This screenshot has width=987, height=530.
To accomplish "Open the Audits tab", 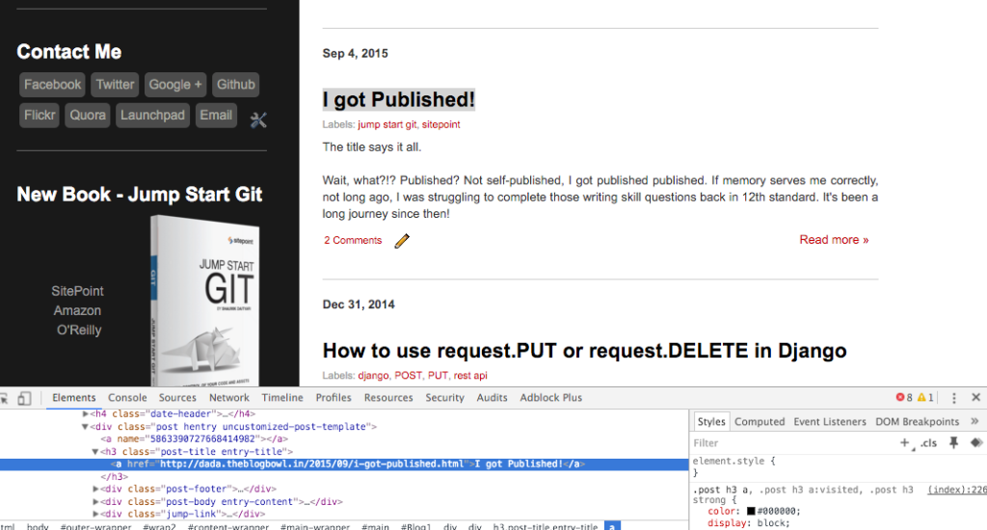I will [x=492, y=398].
